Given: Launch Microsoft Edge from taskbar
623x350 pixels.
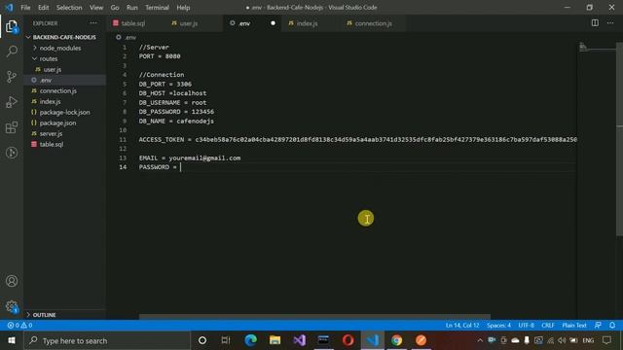Looking at the screenshot, I should (251, 340).
